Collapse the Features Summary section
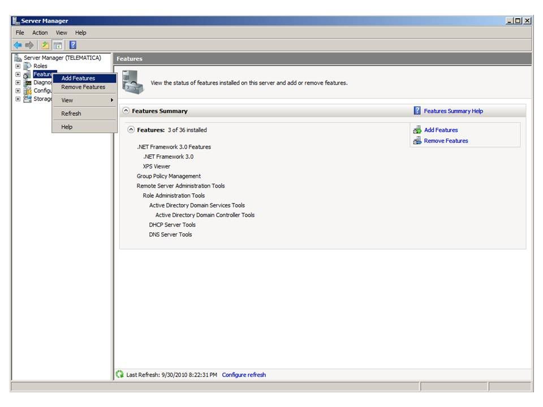Image resolution: width=543 pixels, height=407 pixels. coord(126,111)
